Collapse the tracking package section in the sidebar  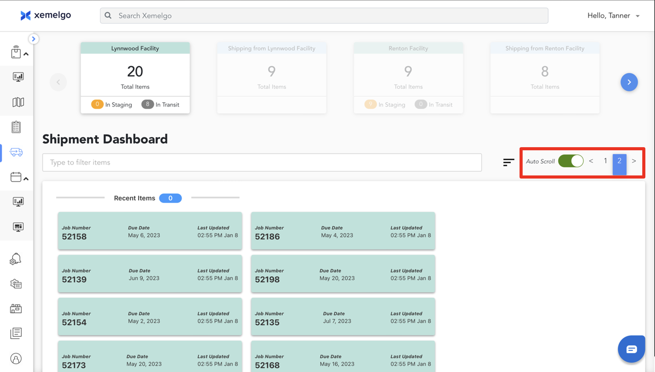26,54
